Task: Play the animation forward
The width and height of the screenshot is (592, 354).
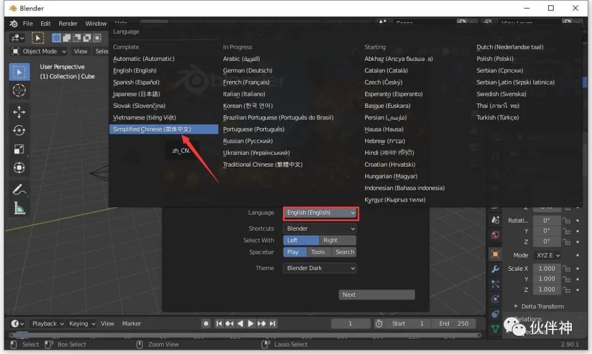Action: tap(251, 323)
